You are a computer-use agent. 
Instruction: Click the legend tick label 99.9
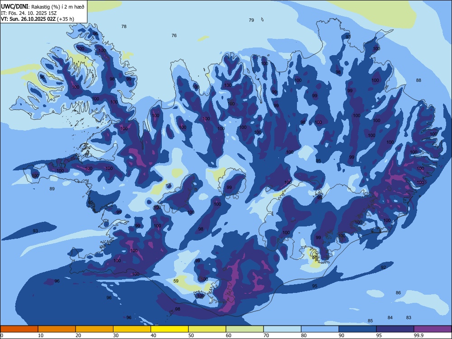(418, 335)
